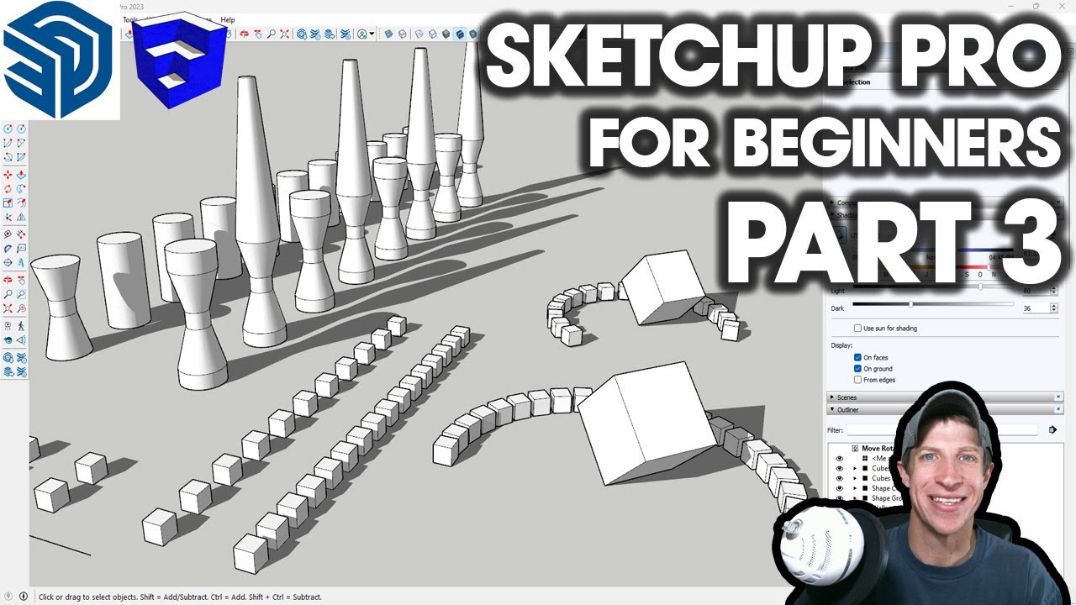Click the Orbit icon in the top toolbar

coord(245,34)
